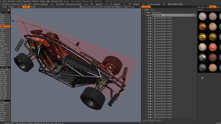Screen dimensions: 221x124
Task: Click the icon next to Radius value
Action: pos(111,4)
